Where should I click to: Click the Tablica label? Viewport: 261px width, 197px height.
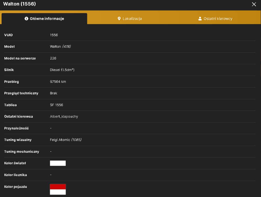tap(10, 105)
